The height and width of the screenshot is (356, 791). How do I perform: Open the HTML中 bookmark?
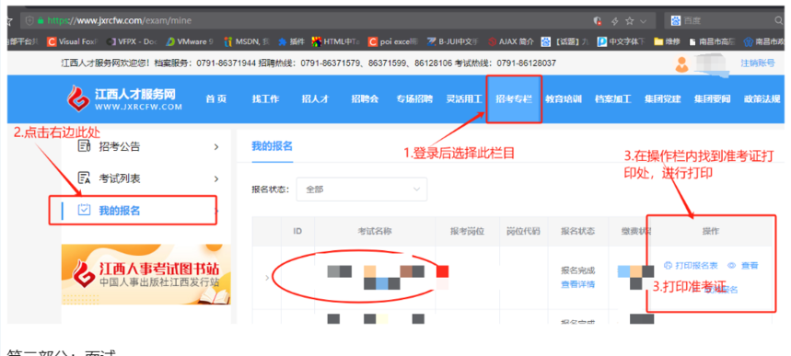click(x=336, y=41)
